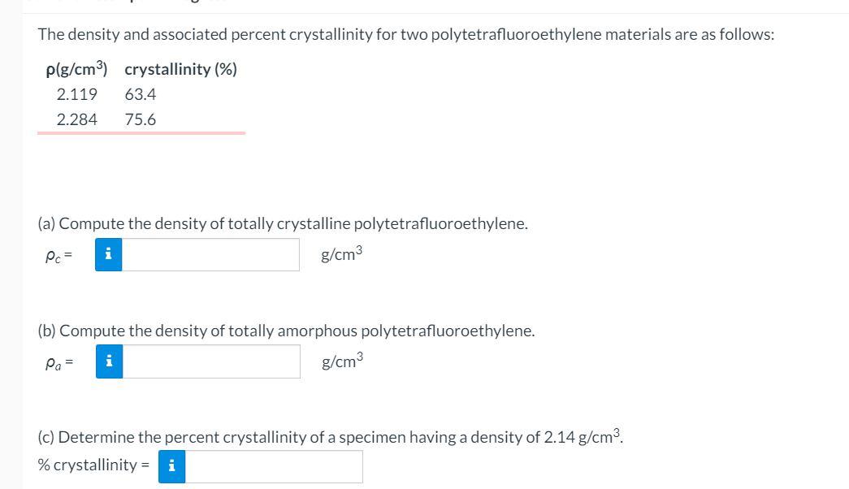
Task: Click the info icon beside ρa answer field
Action: [x=108, y=361]
